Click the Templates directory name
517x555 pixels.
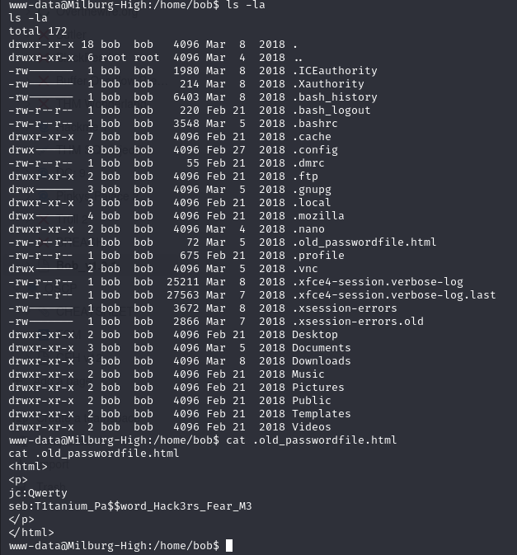coord(321,414)
